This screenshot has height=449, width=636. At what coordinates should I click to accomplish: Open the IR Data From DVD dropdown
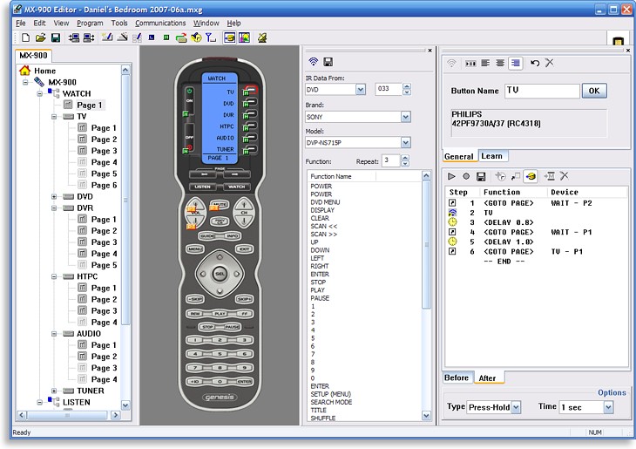pyautogui.click(x=361, y=89)
